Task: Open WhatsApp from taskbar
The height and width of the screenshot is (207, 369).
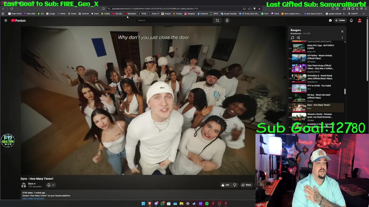Action: 162,204
